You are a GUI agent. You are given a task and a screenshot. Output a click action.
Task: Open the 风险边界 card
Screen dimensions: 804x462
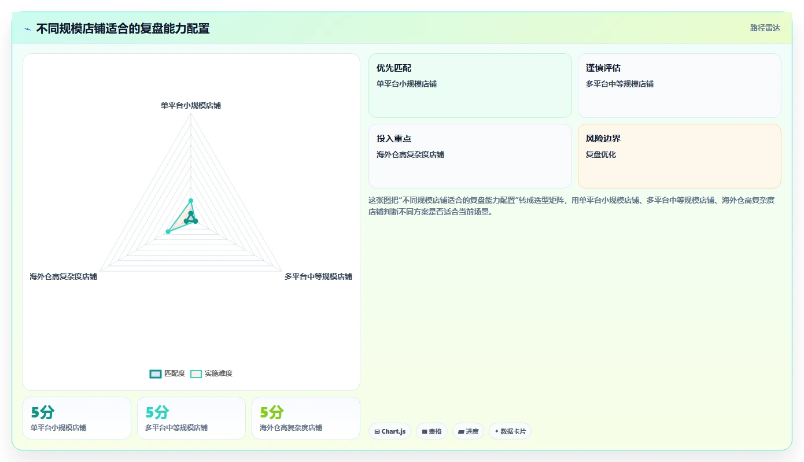pos(680,156)
